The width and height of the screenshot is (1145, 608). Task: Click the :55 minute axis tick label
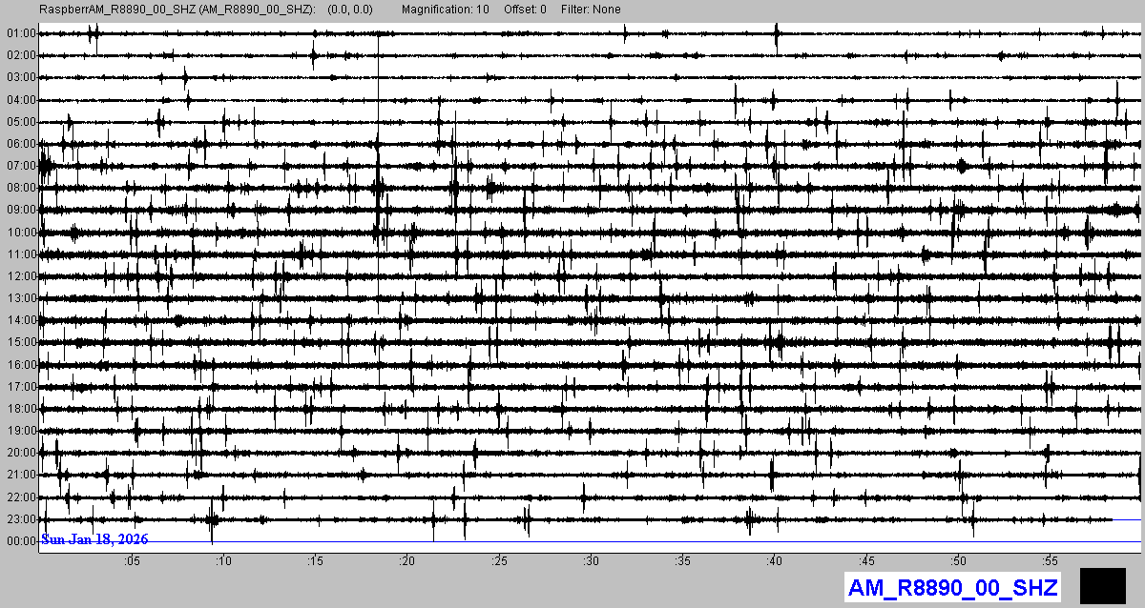click(x=1051, y=560)
